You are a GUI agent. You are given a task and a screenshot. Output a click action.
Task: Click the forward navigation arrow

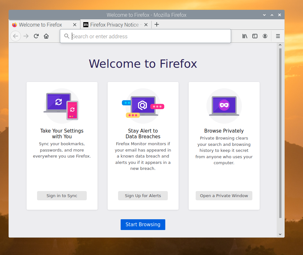(26, 36)
